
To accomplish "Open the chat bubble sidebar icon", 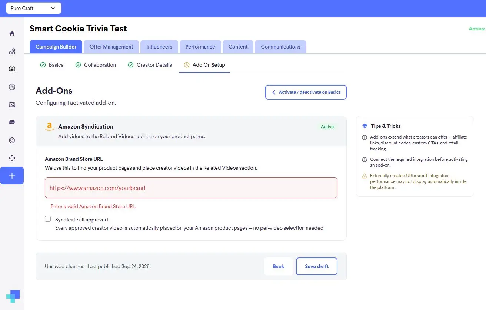I will pyautogui.click(x=12, y=122).
